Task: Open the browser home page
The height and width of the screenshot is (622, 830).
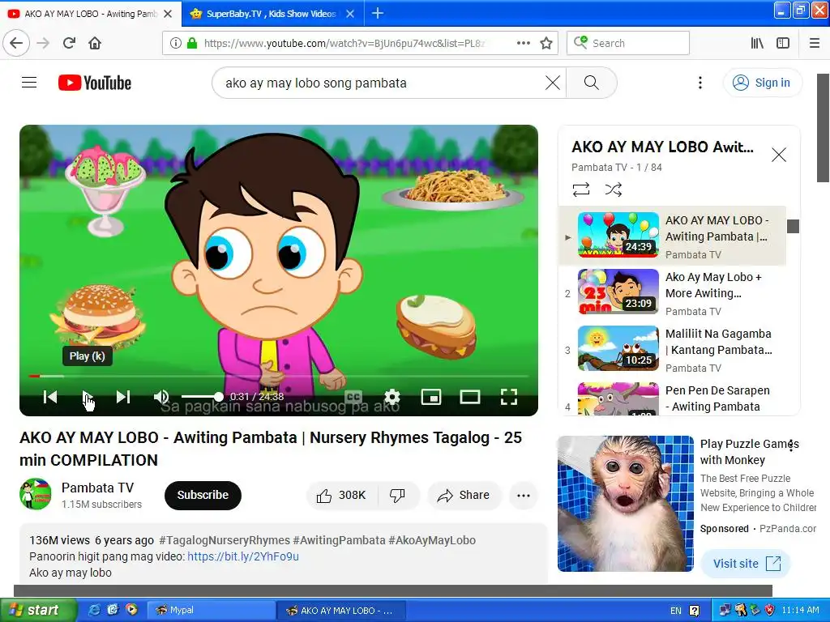Action: coord(95,43)
